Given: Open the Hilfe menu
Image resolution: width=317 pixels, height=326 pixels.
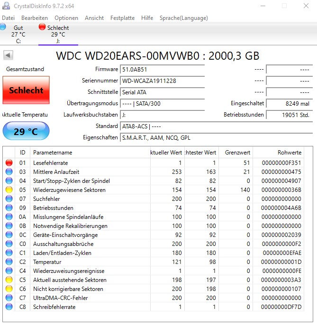Looking at the screenshot, I should click(x=147, y=18).
